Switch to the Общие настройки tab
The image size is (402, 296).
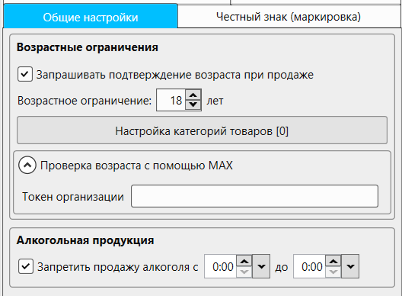91,17
